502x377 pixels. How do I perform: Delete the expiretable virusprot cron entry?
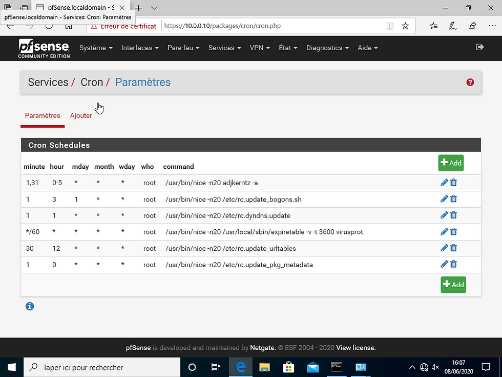click(x=453, y=231)
